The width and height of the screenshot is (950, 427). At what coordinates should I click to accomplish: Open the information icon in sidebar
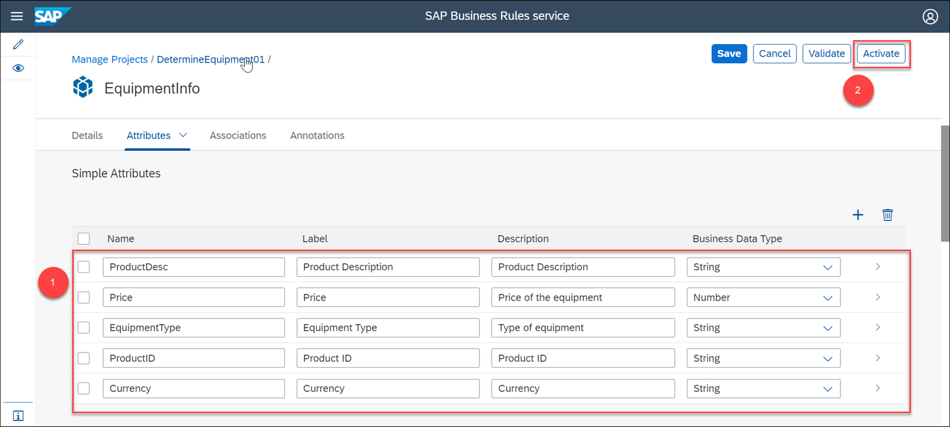18,415
